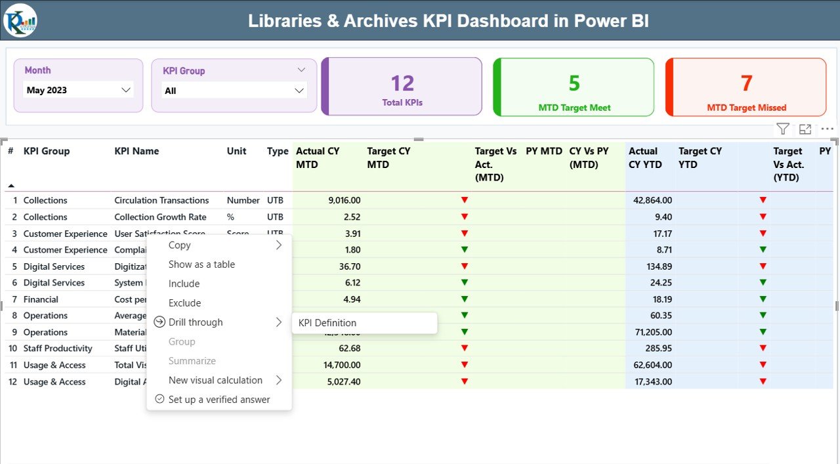Click the sort arrow under the # column

point(11,186)
